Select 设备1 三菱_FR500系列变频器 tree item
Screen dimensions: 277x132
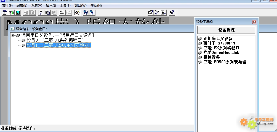tap(59, 45)
